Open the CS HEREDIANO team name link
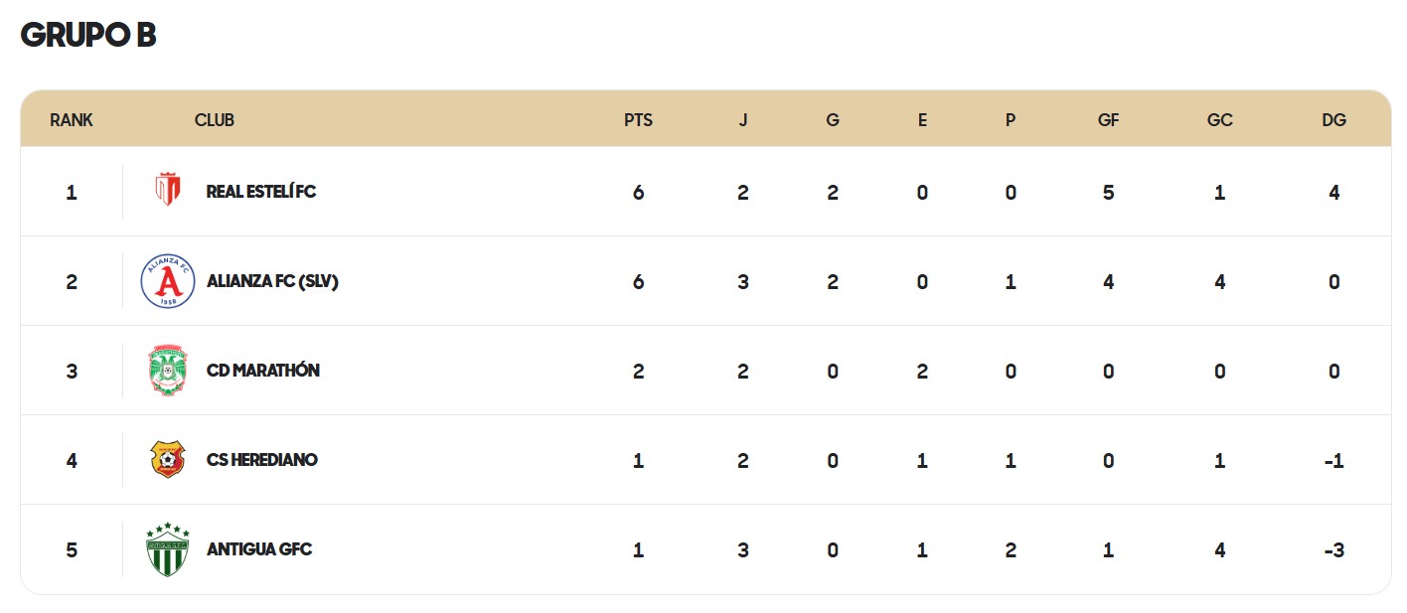Screen dimensions: 1407x613 (x=262, y=460)
